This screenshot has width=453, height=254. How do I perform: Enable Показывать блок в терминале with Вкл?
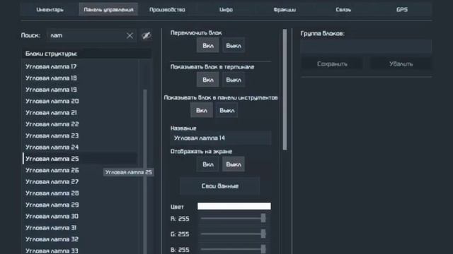[207, 80]
